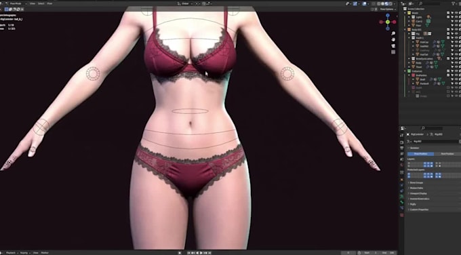Screen dimensions: 461x255
Task: Click the play animation button in timeline
Action: (x=201, y=253)
